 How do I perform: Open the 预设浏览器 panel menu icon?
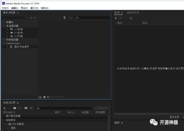18,103
